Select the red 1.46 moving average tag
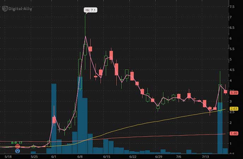Viewport: 243px width, 159px height. point(234,133)
